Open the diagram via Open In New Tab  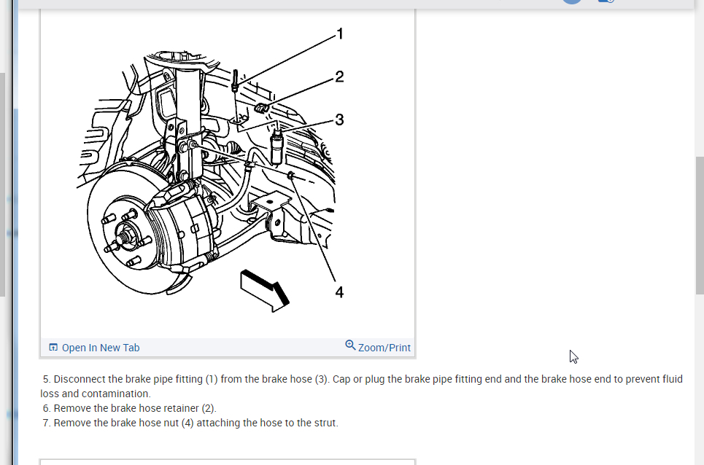click(x=94, y=348)
